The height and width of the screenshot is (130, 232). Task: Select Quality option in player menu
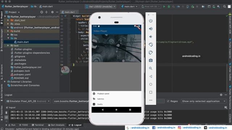tap(100, 104)
